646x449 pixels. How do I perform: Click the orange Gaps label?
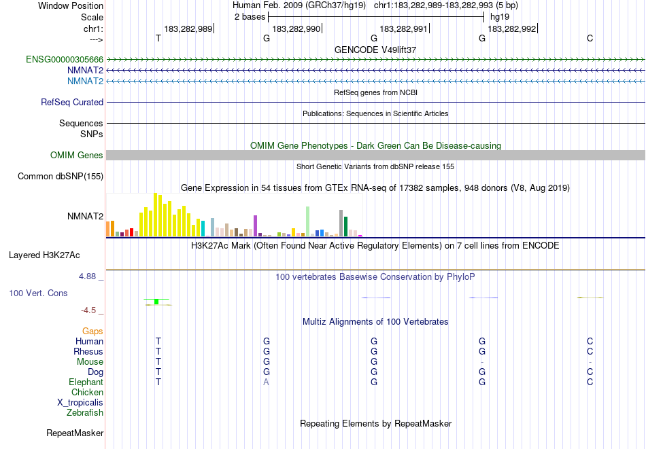92,331
